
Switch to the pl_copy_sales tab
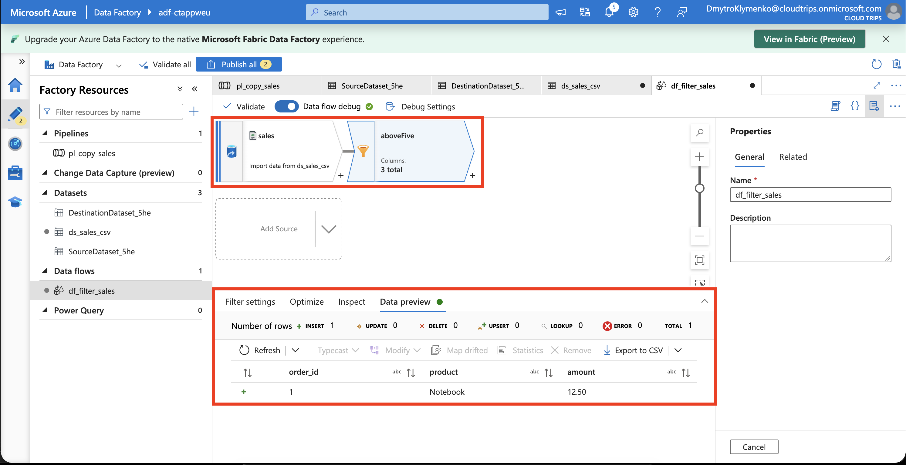pyautogui.click(x=267, y=85)
